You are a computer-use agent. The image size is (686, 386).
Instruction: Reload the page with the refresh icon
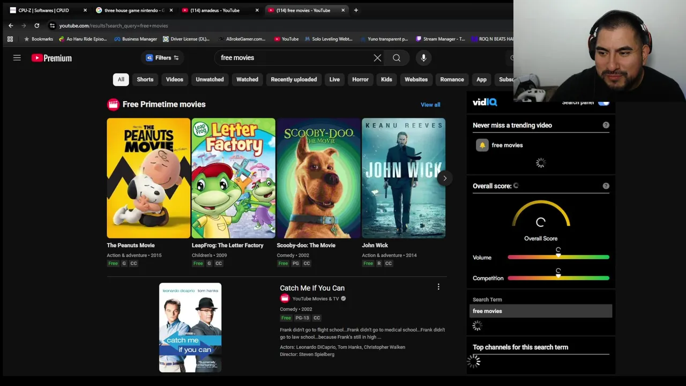pos(36,26)
